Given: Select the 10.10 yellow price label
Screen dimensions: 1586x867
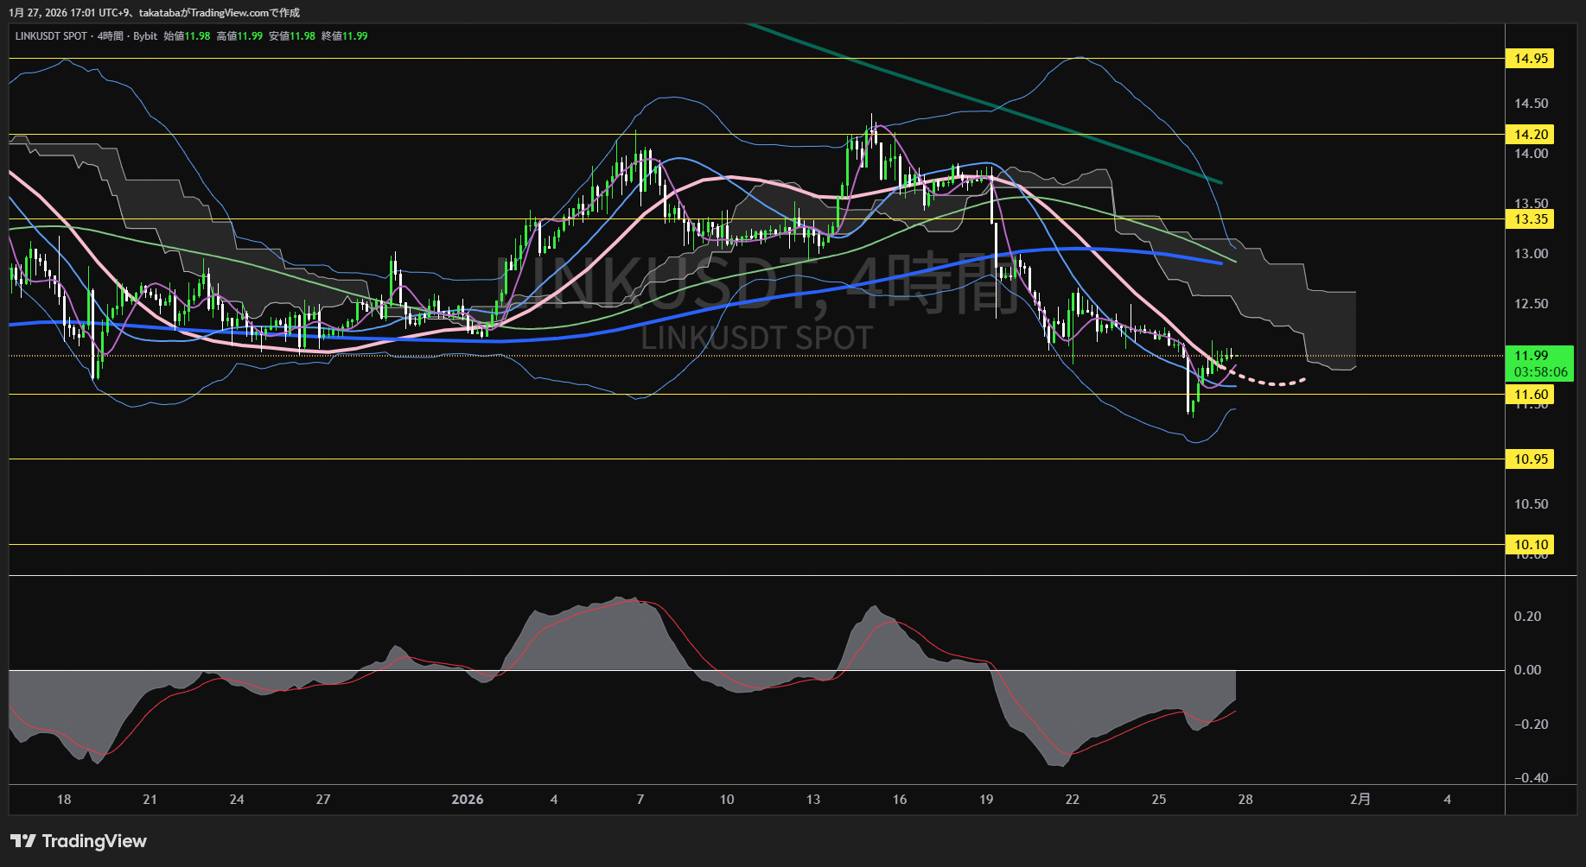Looking at the screenshot, I should (1530, 545).
